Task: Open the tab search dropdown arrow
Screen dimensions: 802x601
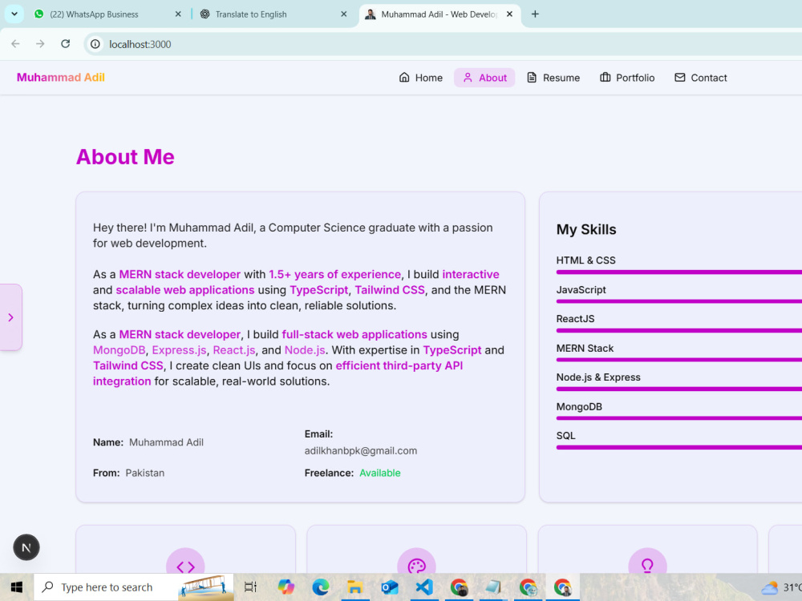Action: [x=14, y=14]
